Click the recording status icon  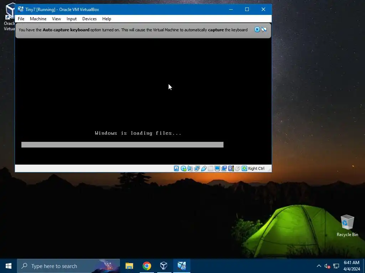coord(224,168)
